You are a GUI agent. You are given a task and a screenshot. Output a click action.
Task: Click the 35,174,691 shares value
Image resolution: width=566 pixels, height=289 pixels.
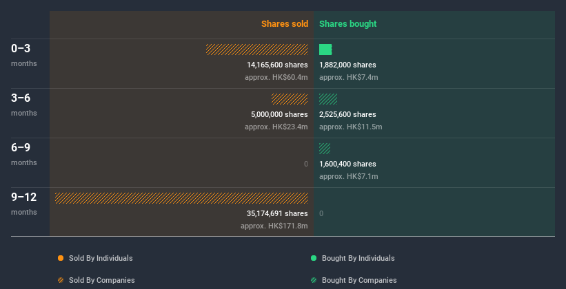(277, 213)
